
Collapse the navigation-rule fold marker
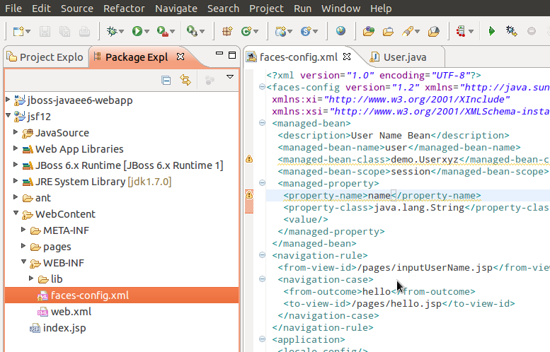263,256
